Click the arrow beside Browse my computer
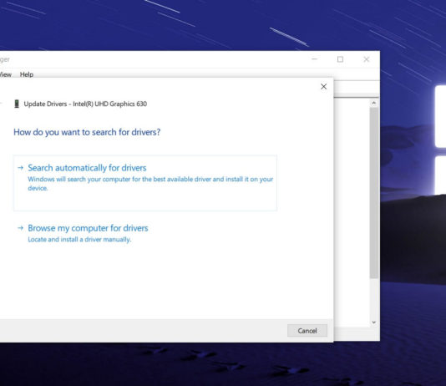Image resolution: width=446 pixels, height=386 pixels. coord(21,228)
